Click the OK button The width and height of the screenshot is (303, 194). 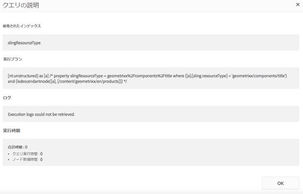(x=280, y=183)
